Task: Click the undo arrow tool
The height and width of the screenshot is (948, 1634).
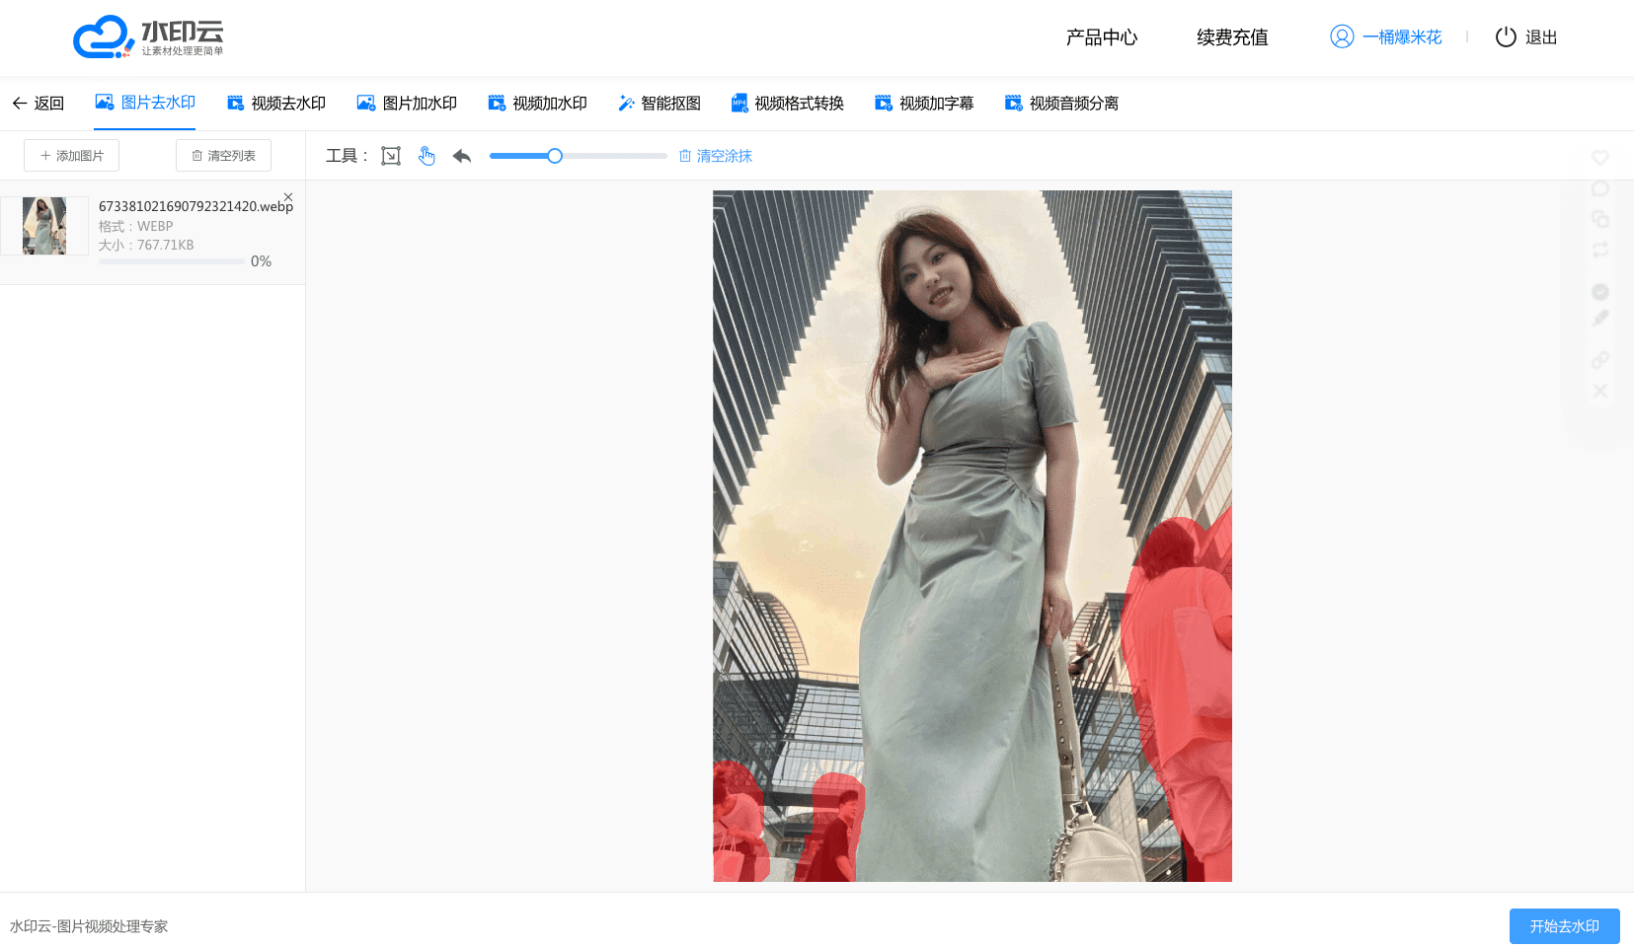Action: 462,156
